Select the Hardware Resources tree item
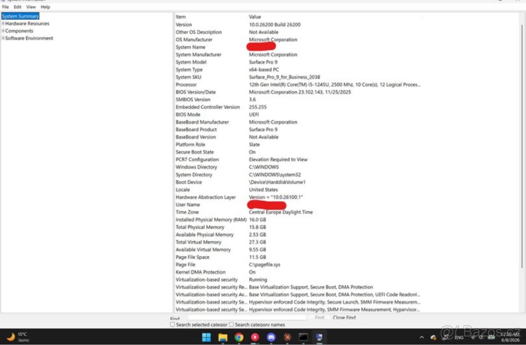Screen dimensions: 526x345 tap(27, 24)
